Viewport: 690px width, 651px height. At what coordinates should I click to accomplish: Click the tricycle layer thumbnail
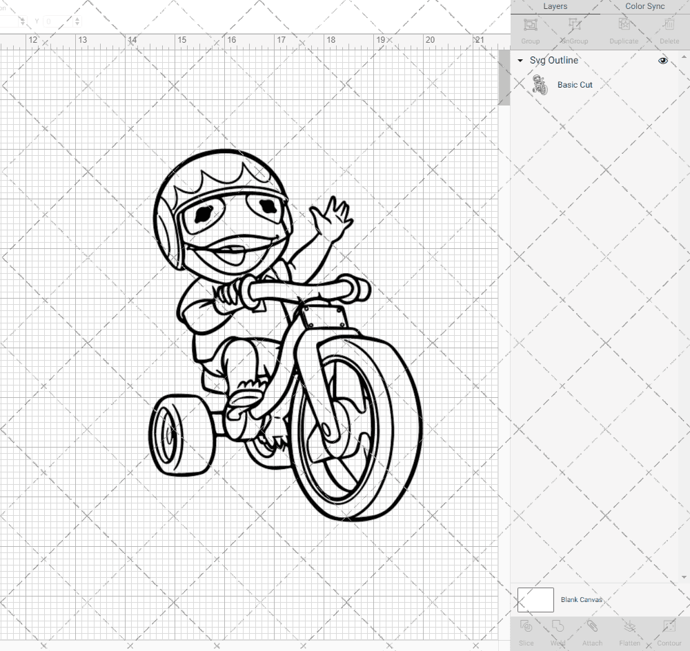(x=540, y=84)
